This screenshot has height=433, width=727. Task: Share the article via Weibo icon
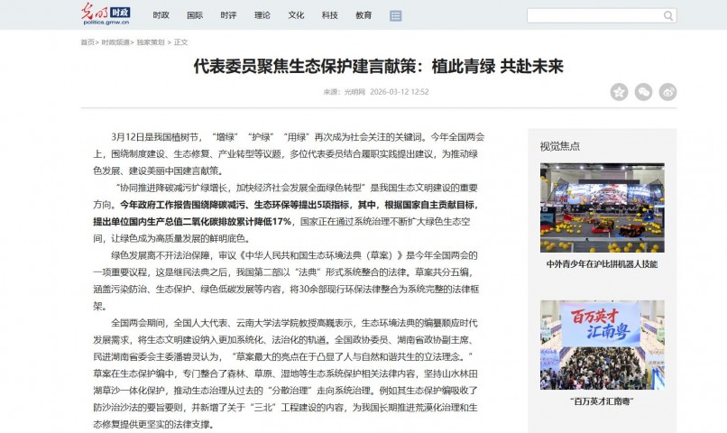tap(667, 92)
